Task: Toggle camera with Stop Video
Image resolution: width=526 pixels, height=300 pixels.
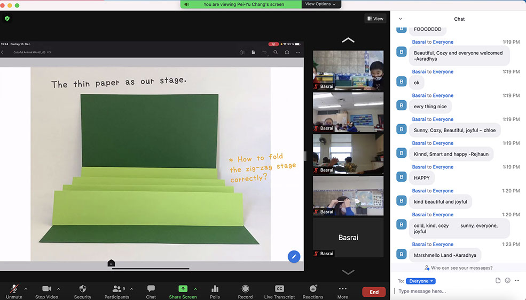Action: [47, 289]
